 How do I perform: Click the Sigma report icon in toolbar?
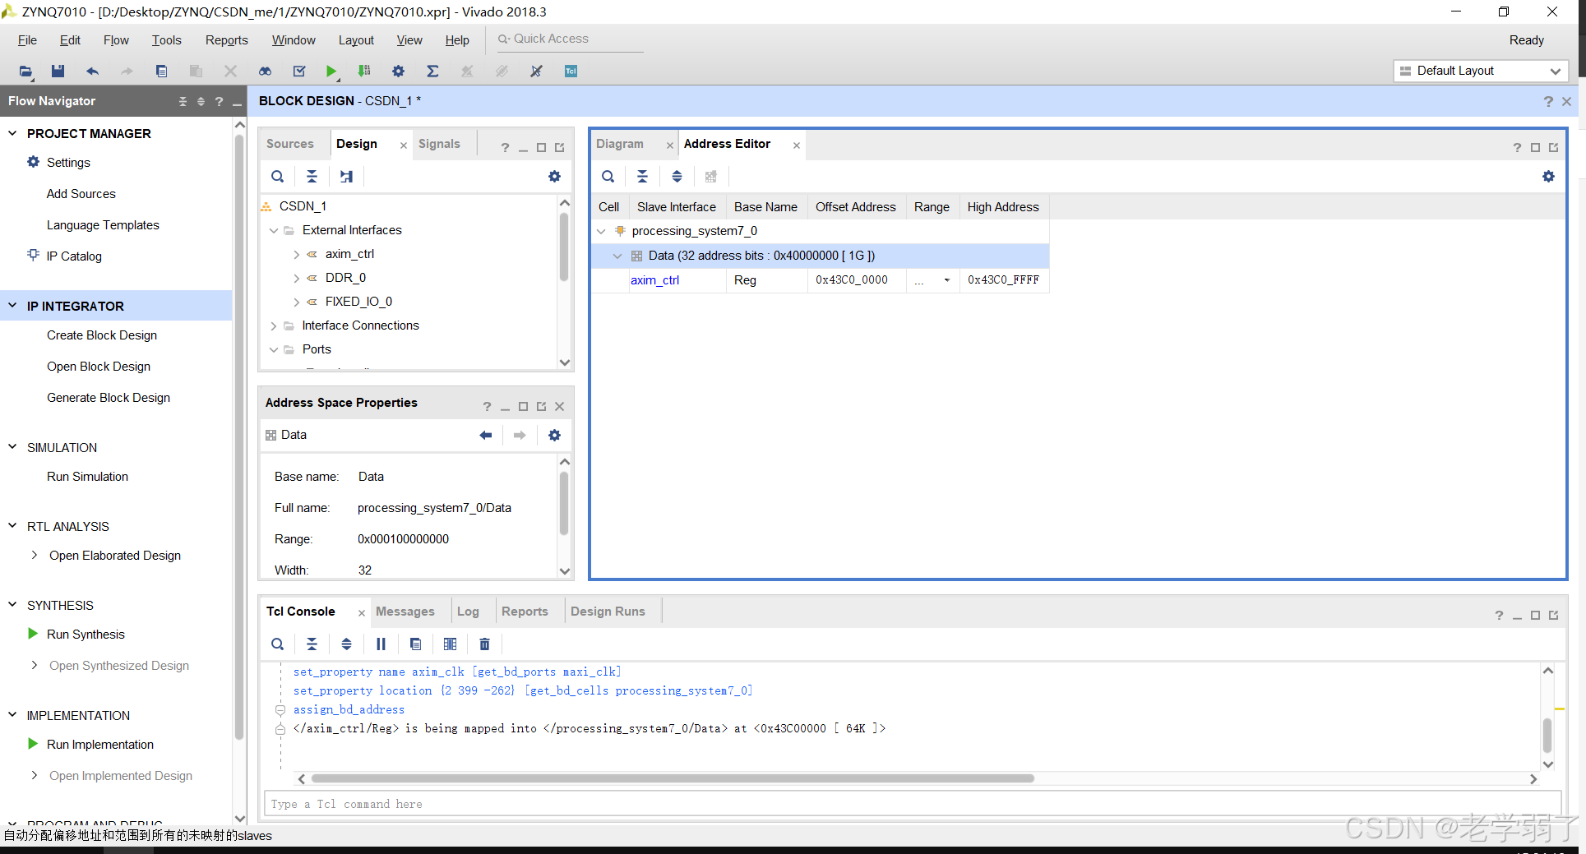[432, 72]
